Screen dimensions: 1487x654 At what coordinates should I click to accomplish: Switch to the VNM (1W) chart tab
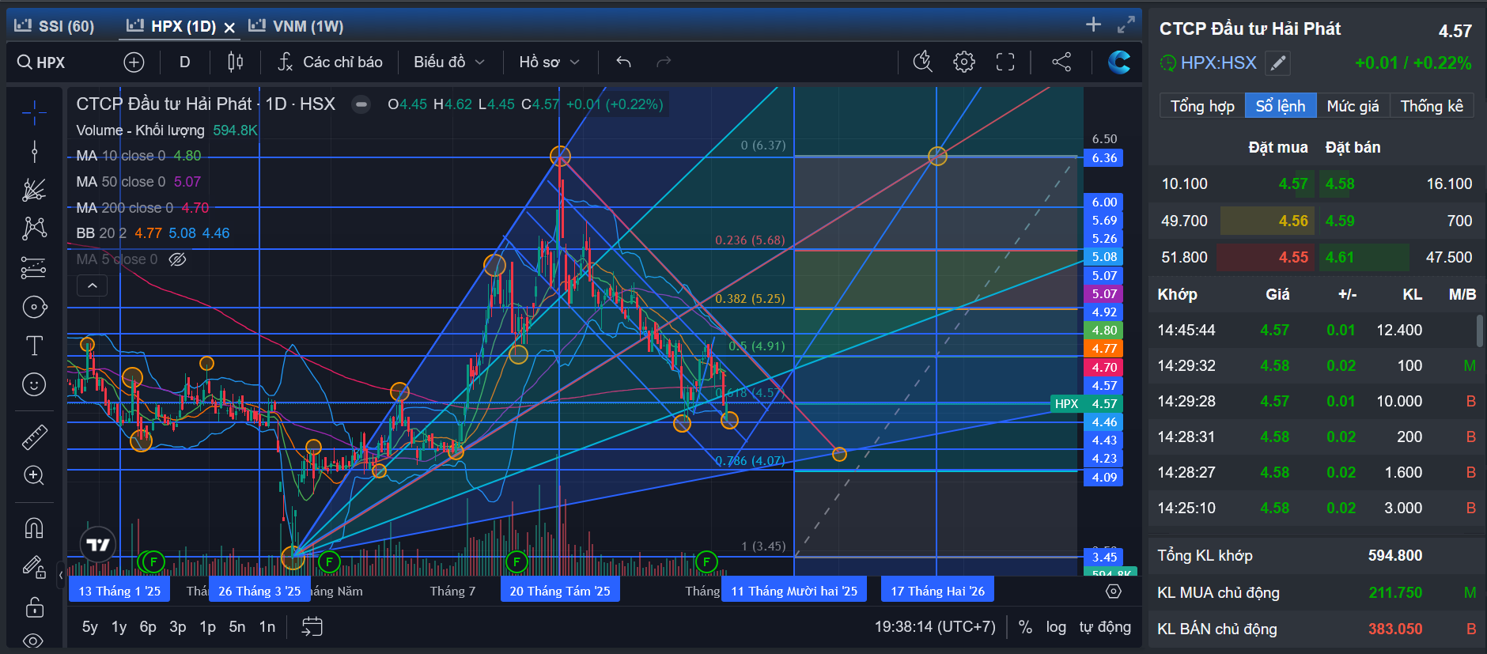(x=296, y=26)
